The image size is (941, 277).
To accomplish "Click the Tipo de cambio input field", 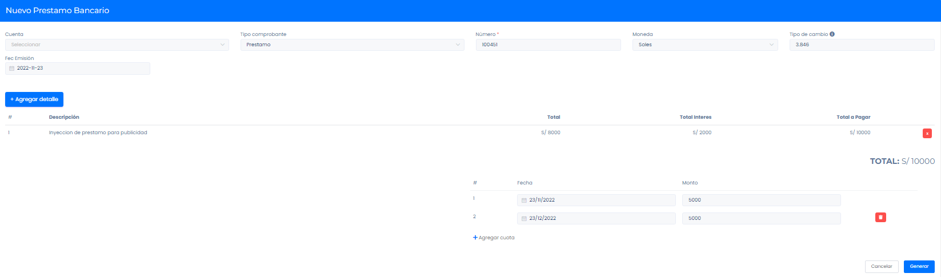I will coord(862,45).
